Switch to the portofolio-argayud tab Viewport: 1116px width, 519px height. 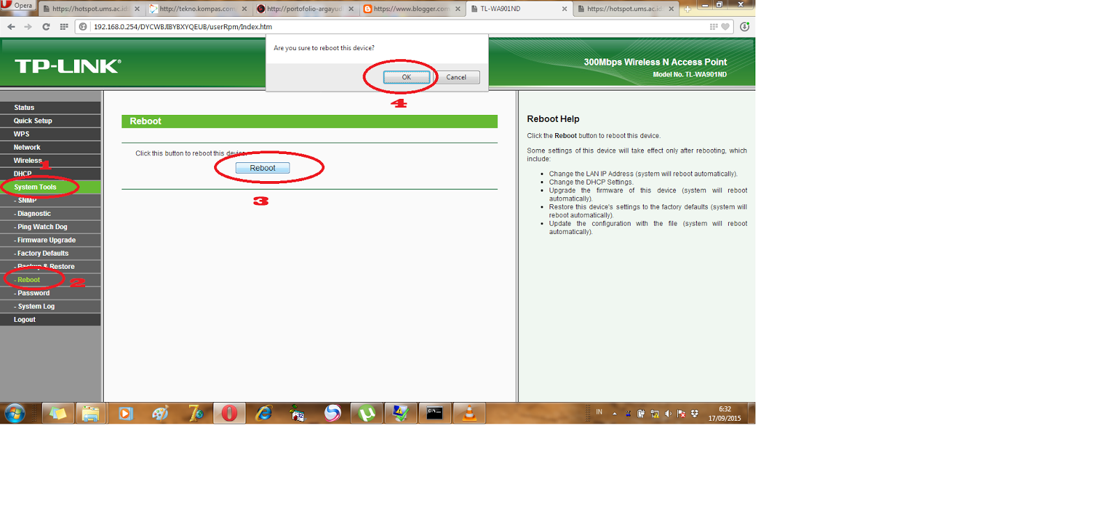click(305, 9)
